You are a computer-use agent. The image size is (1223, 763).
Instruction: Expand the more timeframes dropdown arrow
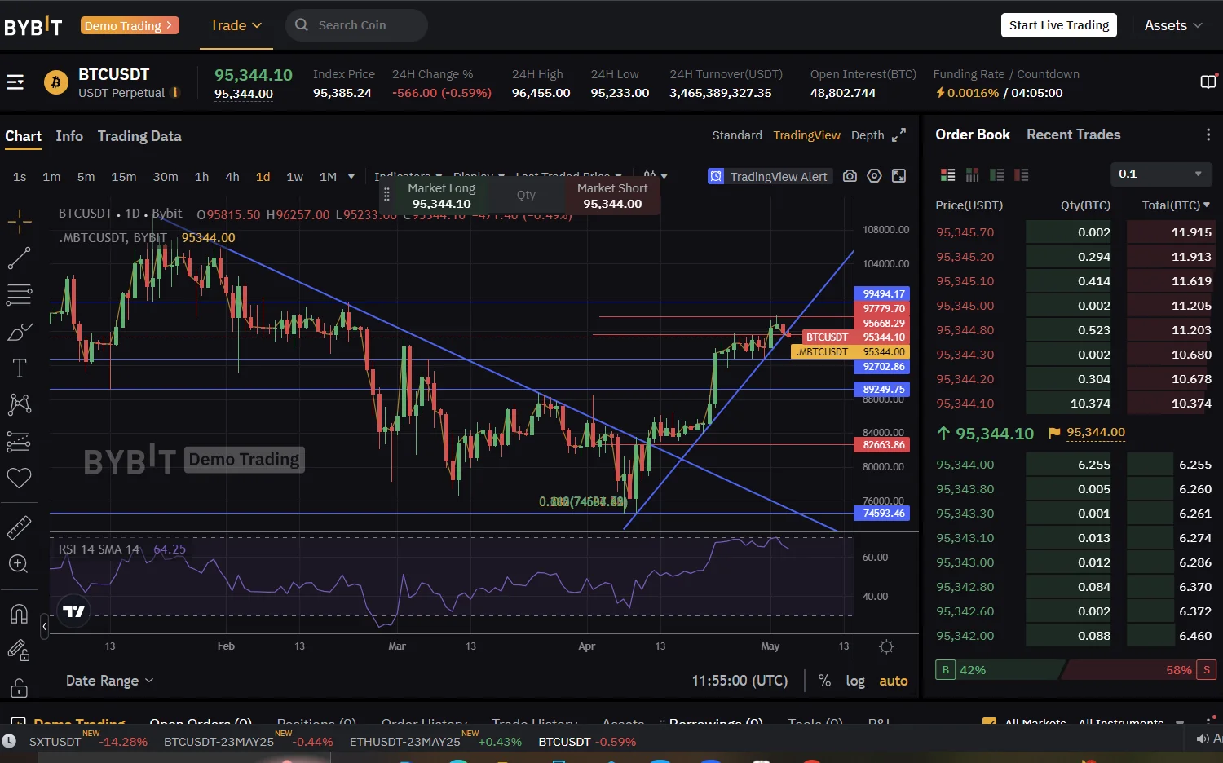[351, 176]
